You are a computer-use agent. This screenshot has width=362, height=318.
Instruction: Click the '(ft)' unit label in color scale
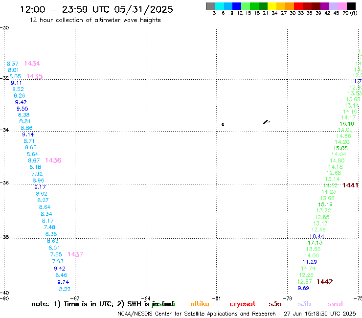pos(354,13)
